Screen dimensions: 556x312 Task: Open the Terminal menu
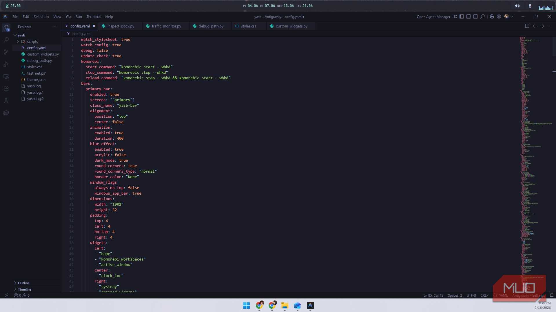(x=93, y=17)
